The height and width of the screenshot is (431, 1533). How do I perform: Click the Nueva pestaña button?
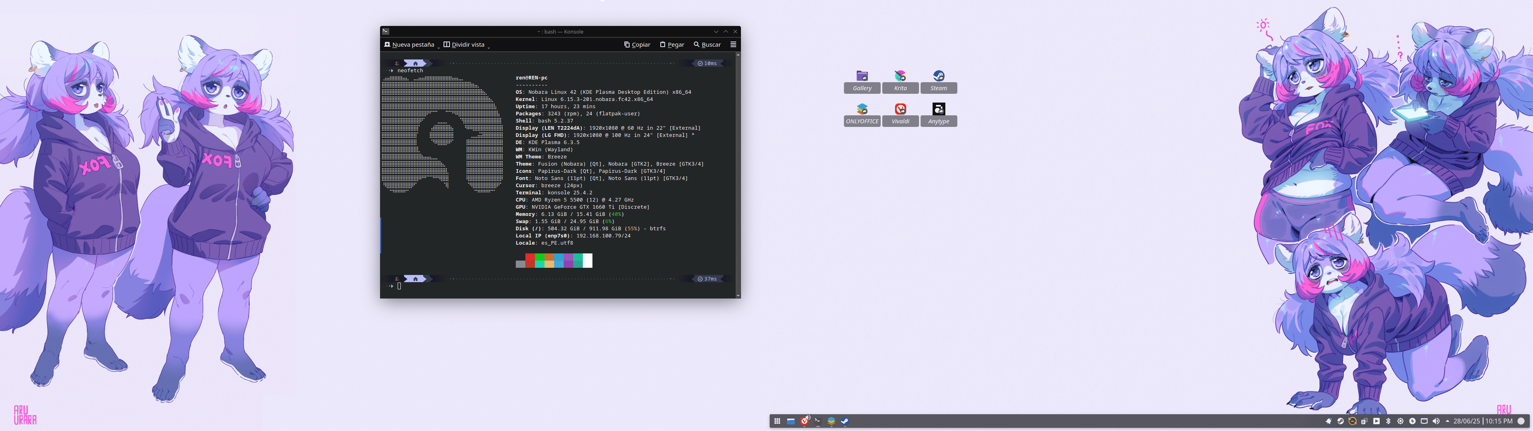(409, 45)
